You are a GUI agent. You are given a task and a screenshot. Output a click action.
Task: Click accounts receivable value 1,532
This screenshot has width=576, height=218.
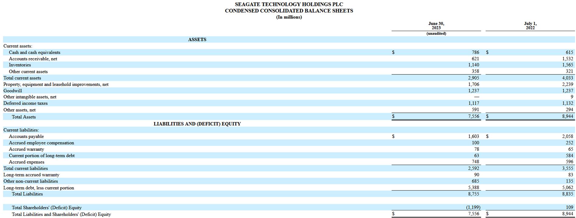pos(567,59)
